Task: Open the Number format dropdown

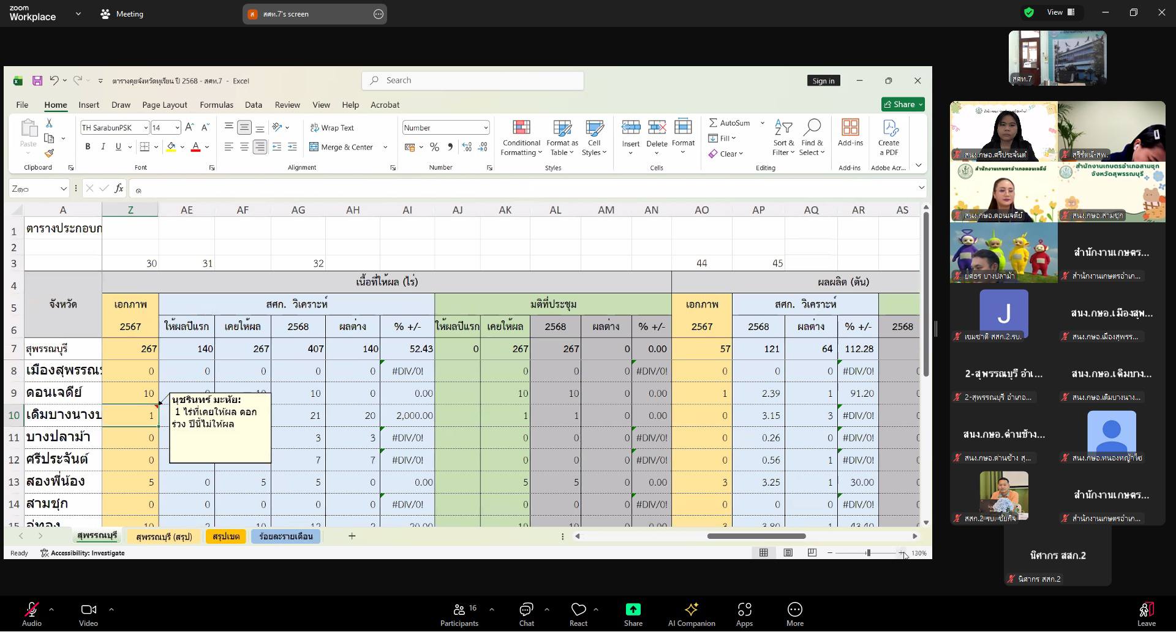Action: point(486,128)
